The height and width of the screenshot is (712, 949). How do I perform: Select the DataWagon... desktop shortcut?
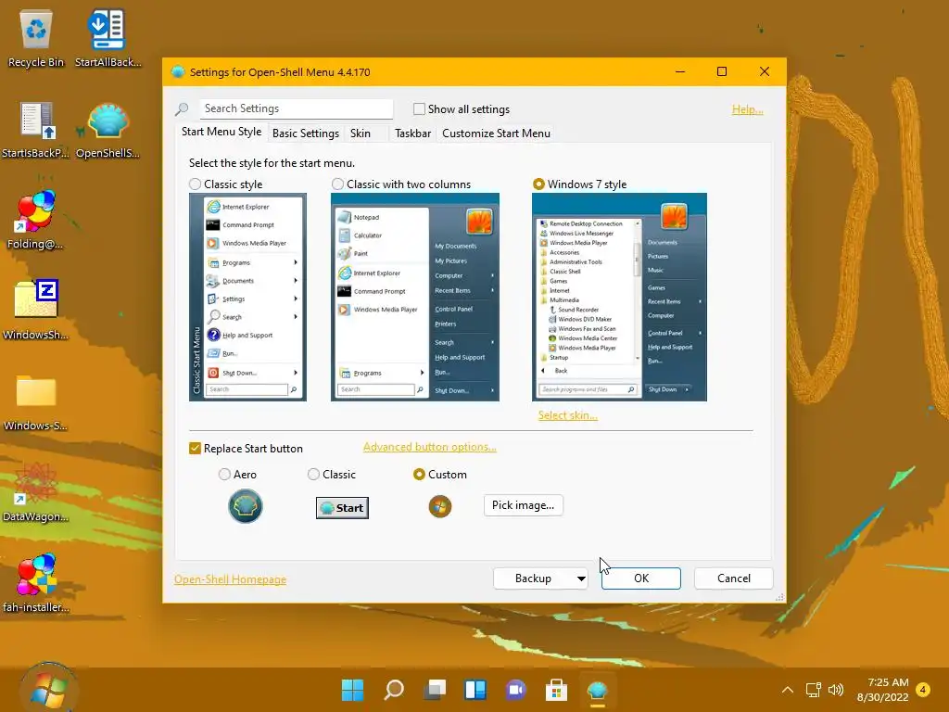[x=36, y=491]
